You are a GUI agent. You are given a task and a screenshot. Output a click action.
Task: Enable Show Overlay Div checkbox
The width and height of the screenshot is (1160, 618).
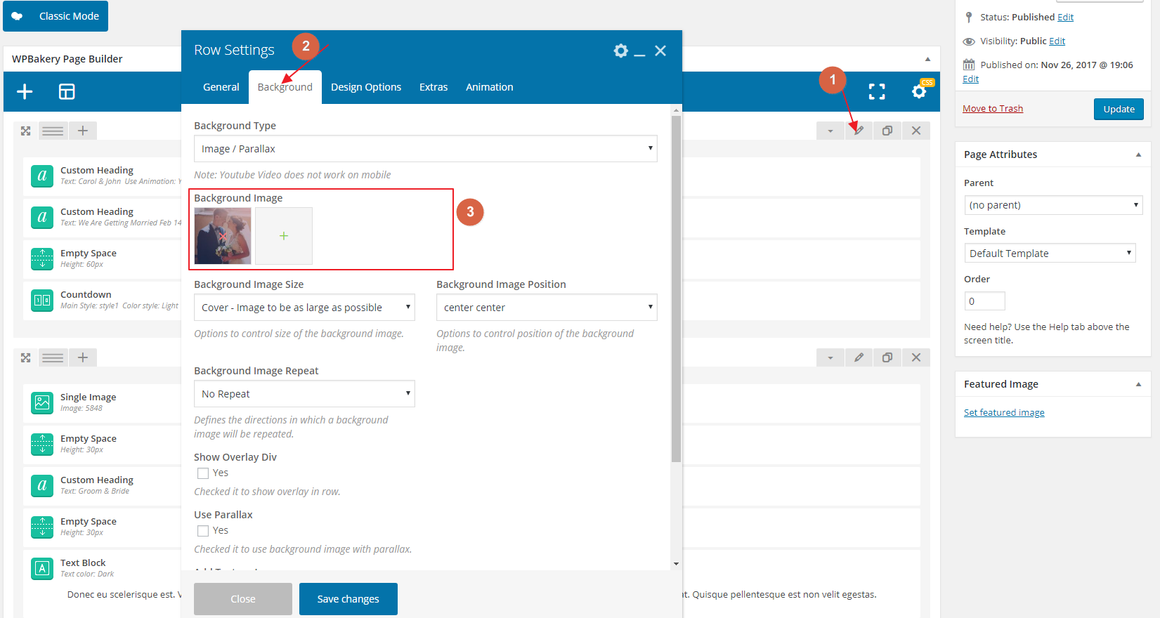[x=203, y=473]
